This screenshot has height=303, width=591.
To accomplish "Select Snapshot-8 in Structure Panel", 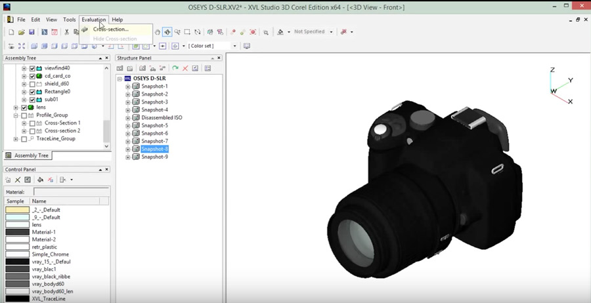I will [155, 149].
